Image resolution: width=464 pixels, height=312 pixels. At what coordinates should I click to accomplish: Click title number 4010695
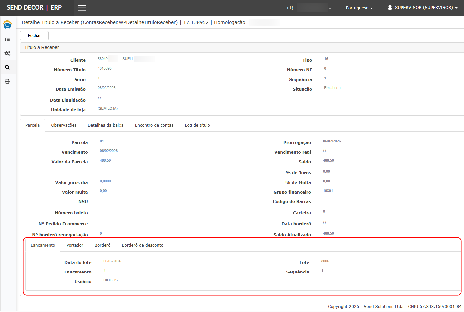[x=105, y=69]
